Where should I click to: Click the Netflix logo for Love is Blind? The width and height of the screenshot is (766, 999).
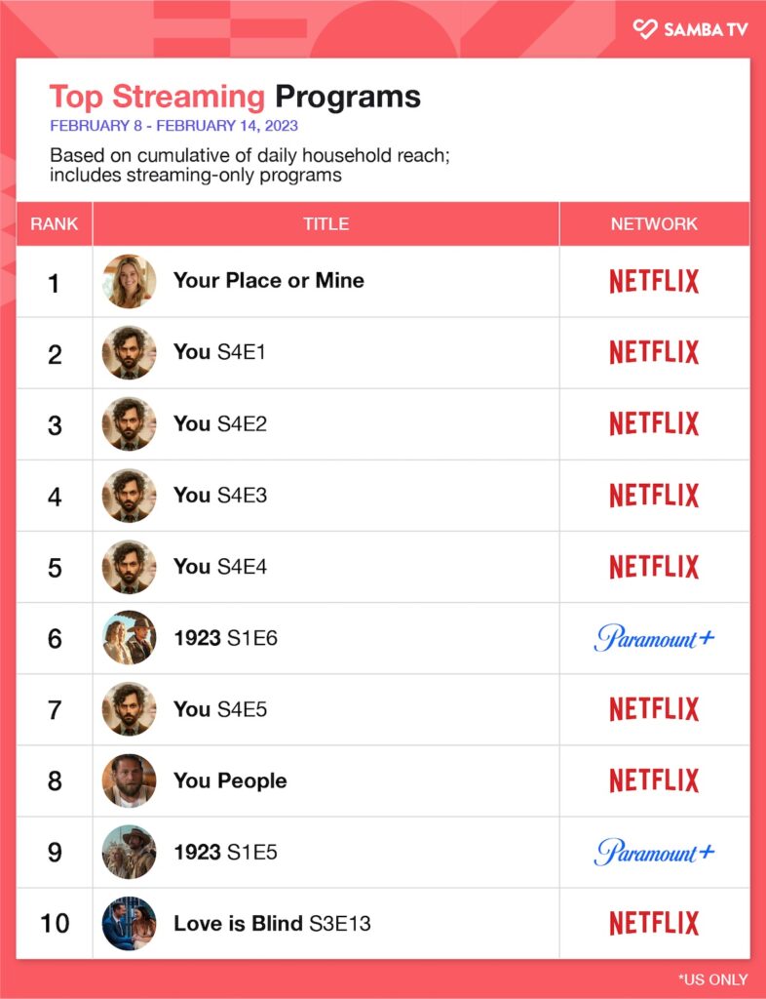[654, 923]
